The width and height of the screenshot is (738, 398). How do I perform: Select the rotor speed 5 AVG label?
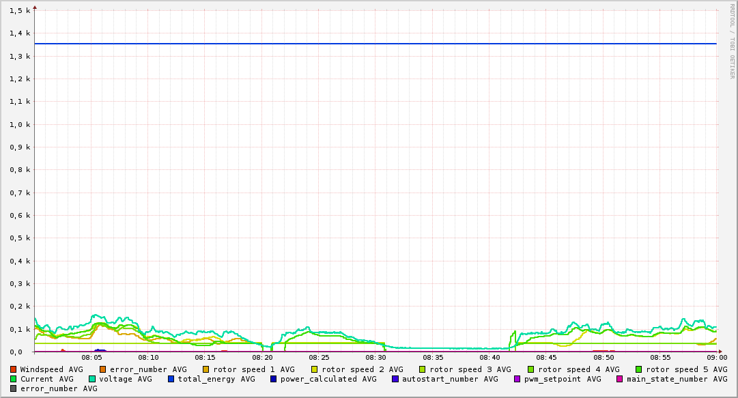click(687, 370)
